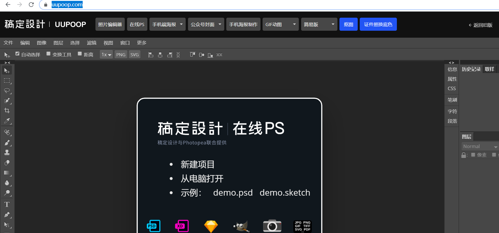Expand the right panel with <> arrows
This screenshot has height=233, width=499.
451,63
